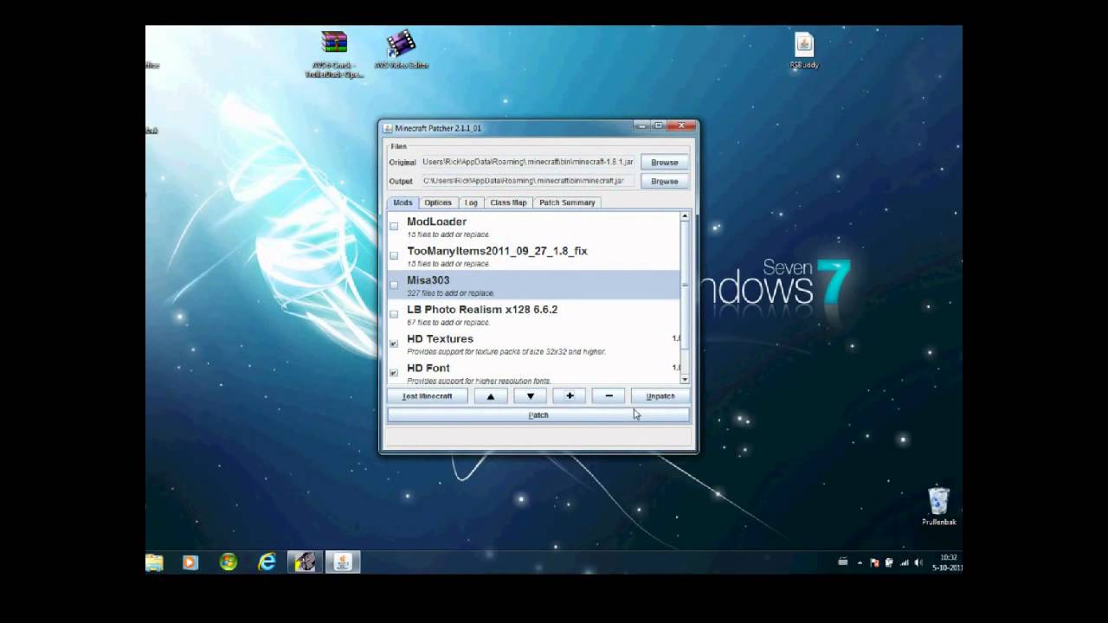Tick the LB Photo Realism checkbox

pos(394,314)
